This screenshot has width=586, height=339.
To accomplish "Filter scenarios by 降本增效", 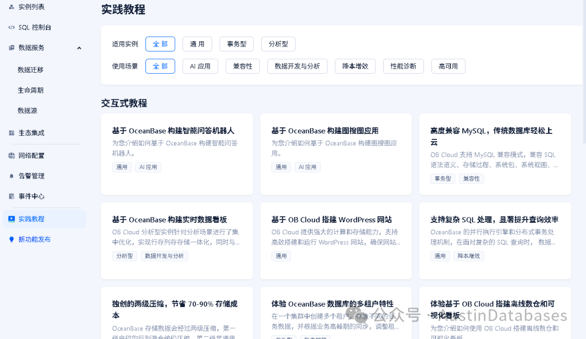I will click(x=355, y=66).
